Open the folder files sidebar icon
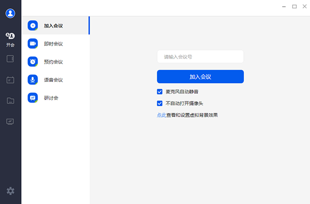Viewport: 310px width, 204px height. [x=10, y=100]
